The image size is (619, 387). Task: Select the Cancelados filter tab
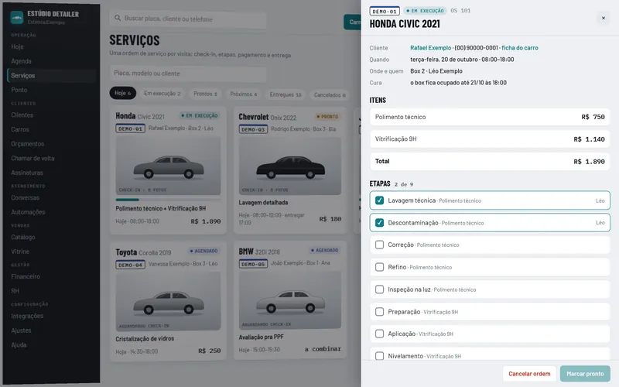click(330, 94)
